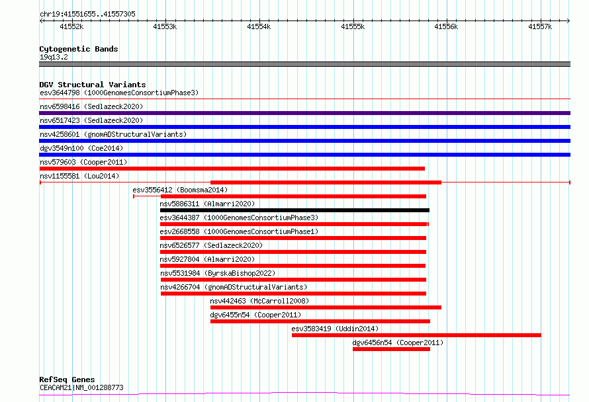Click the nsv6526577 Sedlazeck2020 red bar
Viewport: 589px width, 402px height.
pyautogui.click(x=293, y=252)
